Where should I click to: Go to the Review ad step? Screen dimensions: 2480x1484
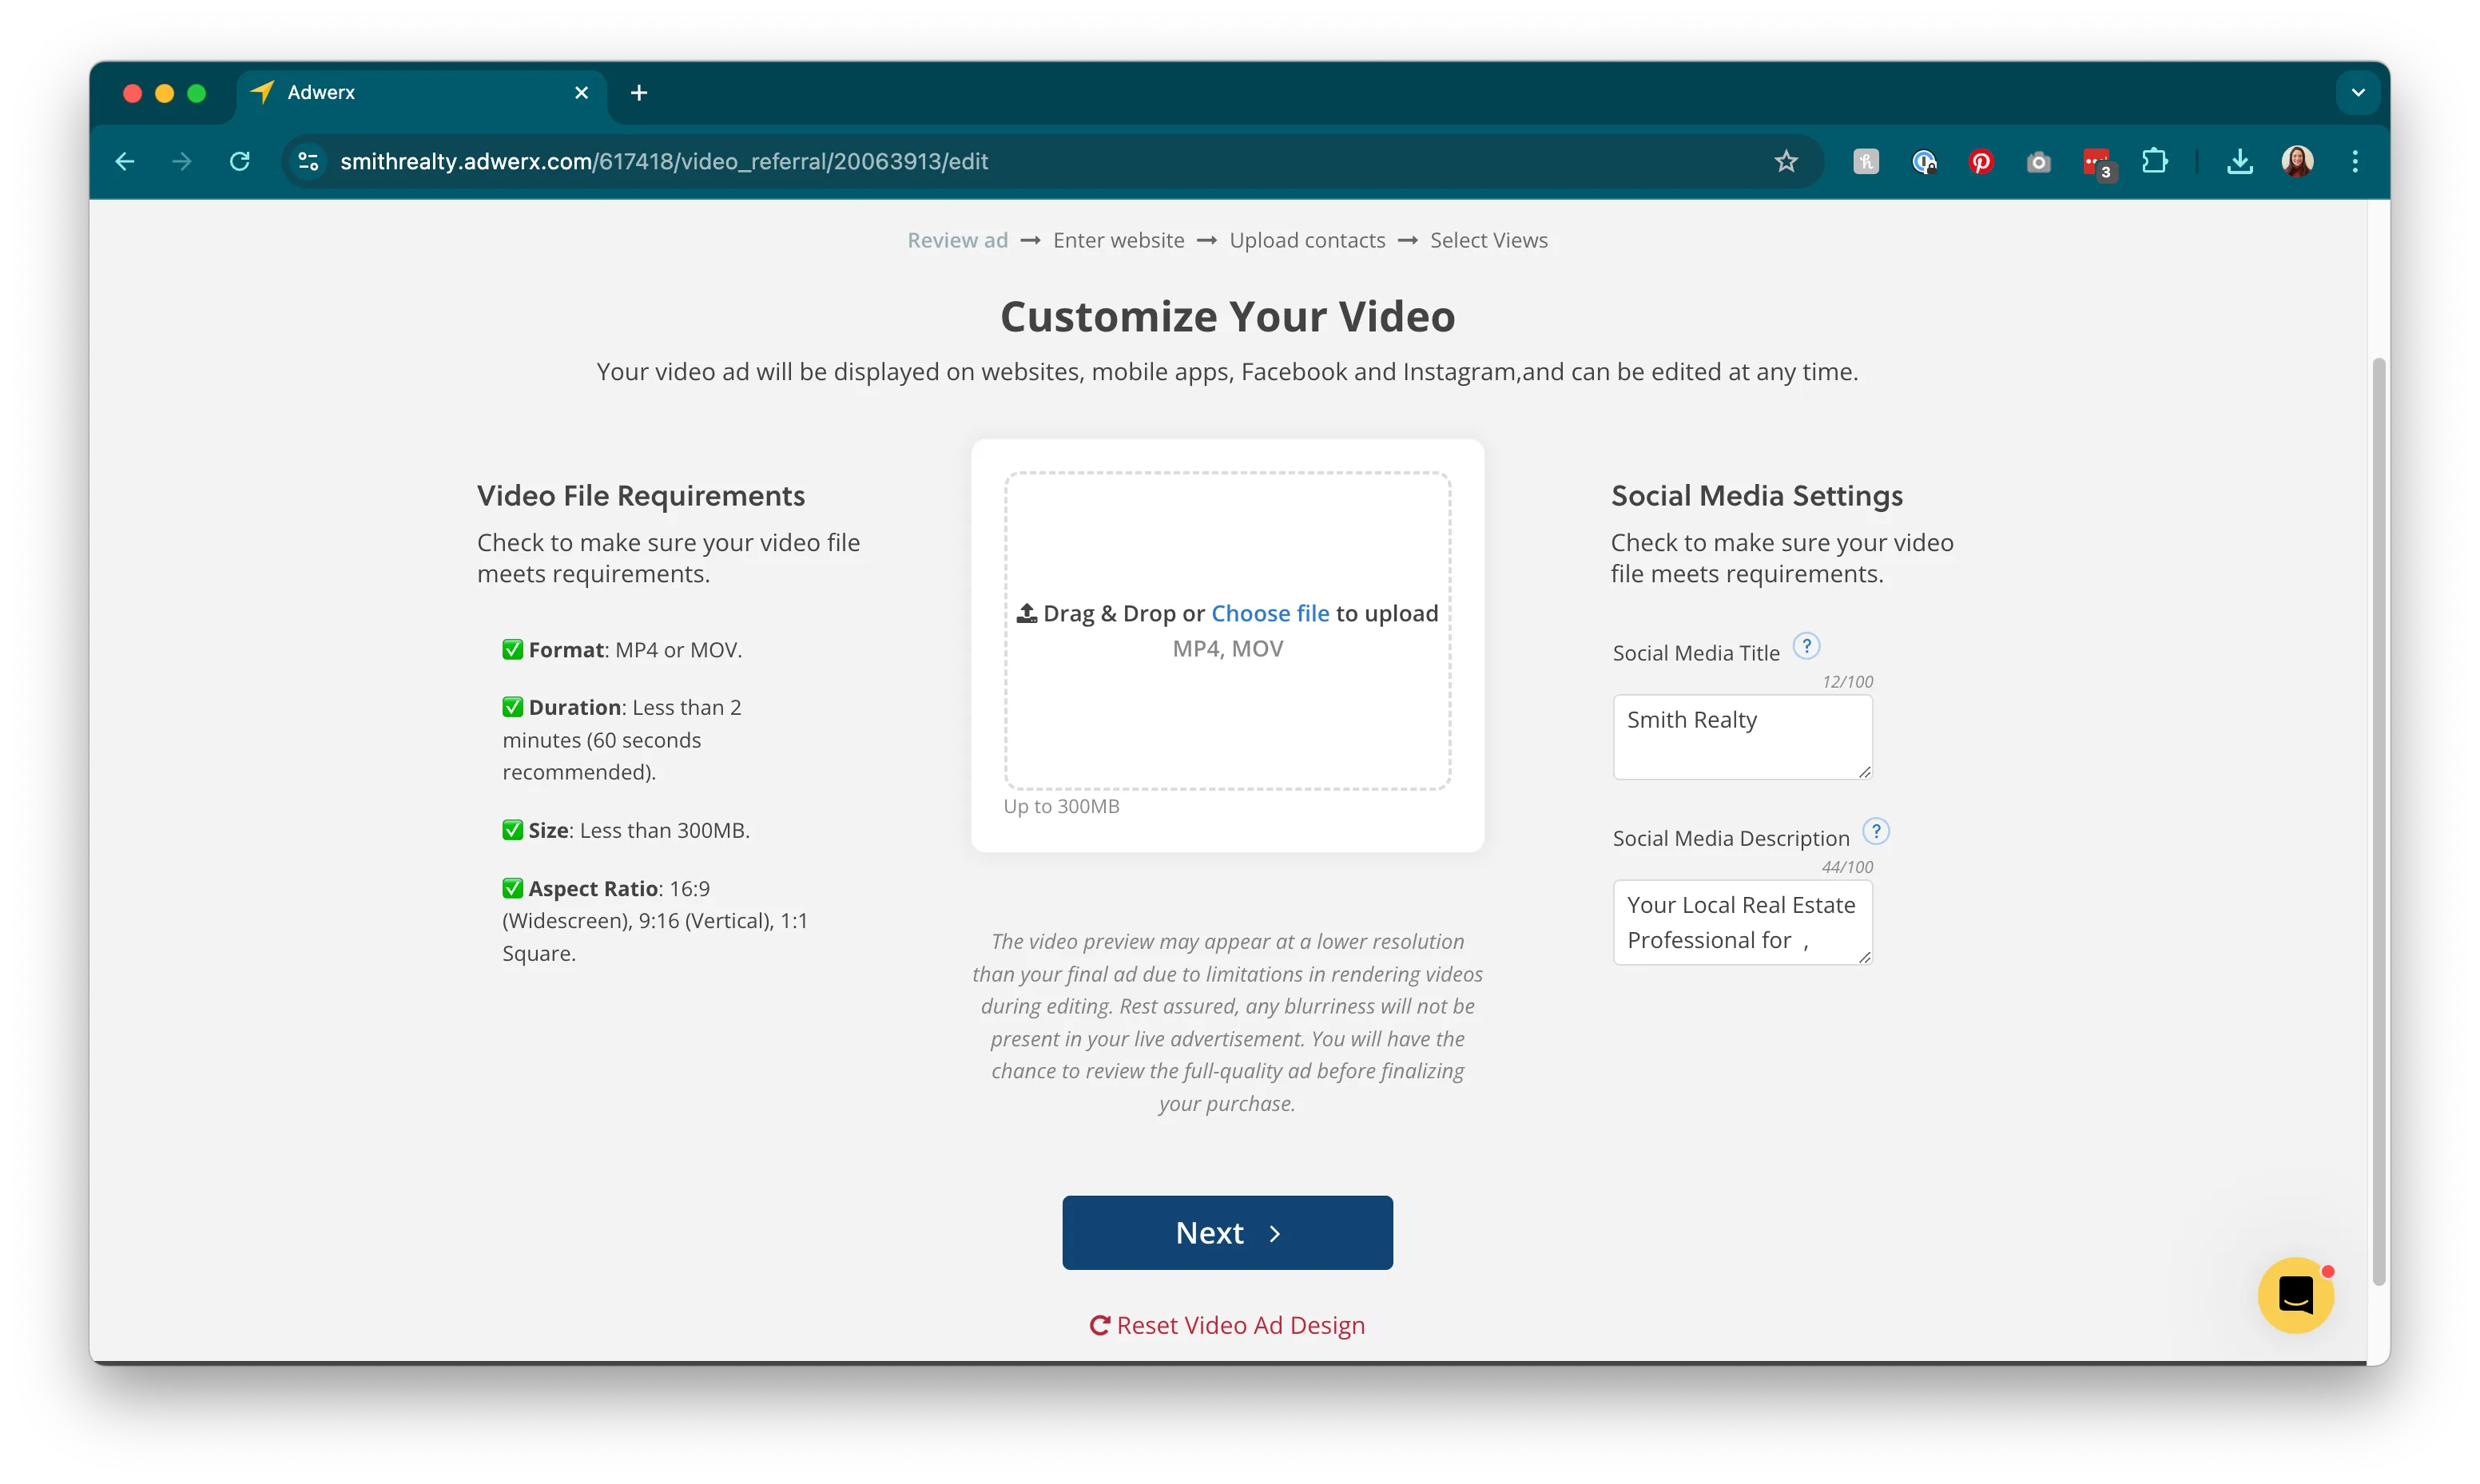tap(957, 240)
